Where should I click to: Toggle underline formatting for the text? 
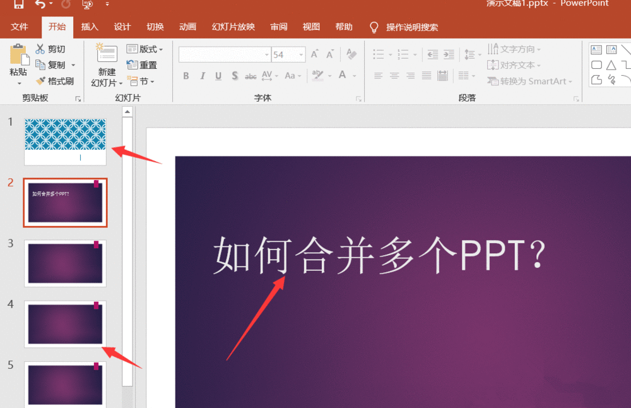coord(218,76)
